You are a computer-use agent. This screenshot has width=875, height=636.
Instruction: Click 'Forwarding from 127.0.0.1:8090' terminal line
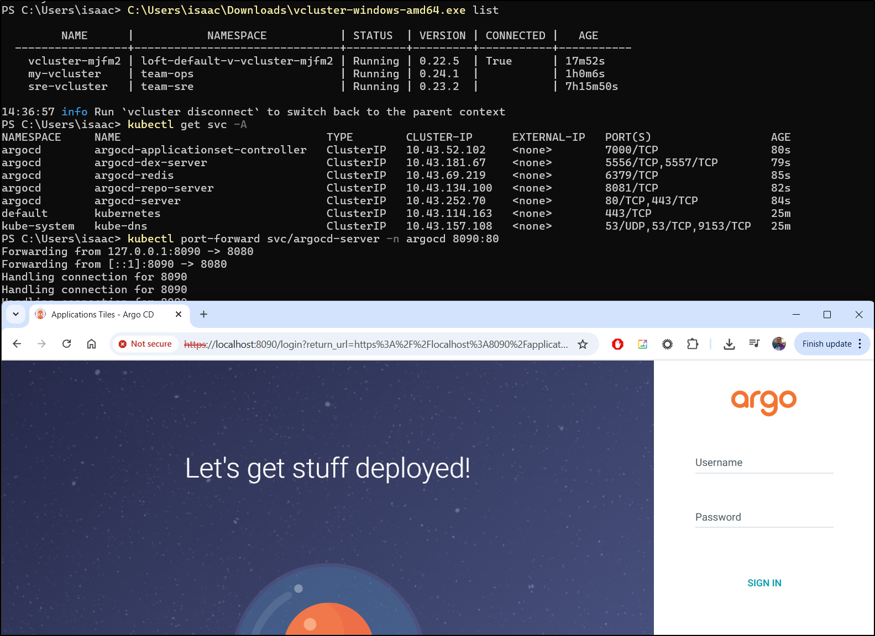128,252
